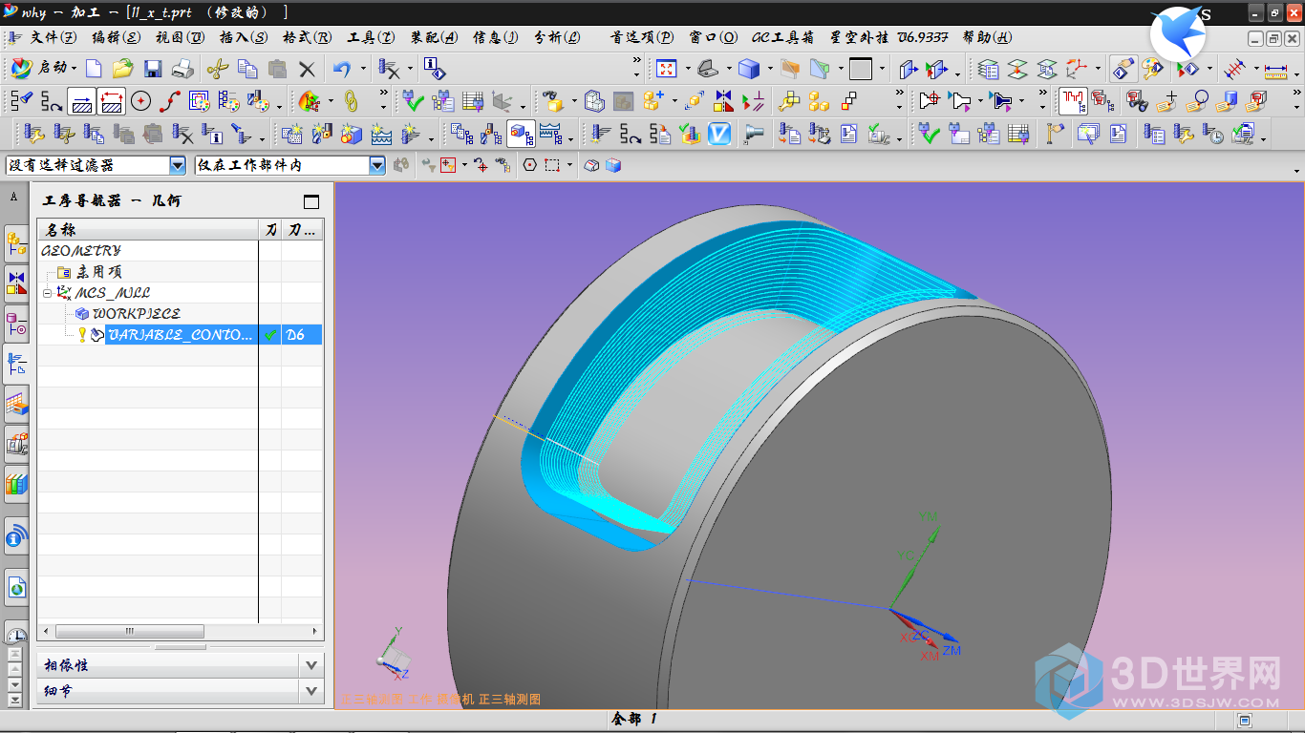The width and height of the screenshot is (1305, 733).
Task: Expand the undo history dropdown arrow
Action: click(x=362, y=69)
